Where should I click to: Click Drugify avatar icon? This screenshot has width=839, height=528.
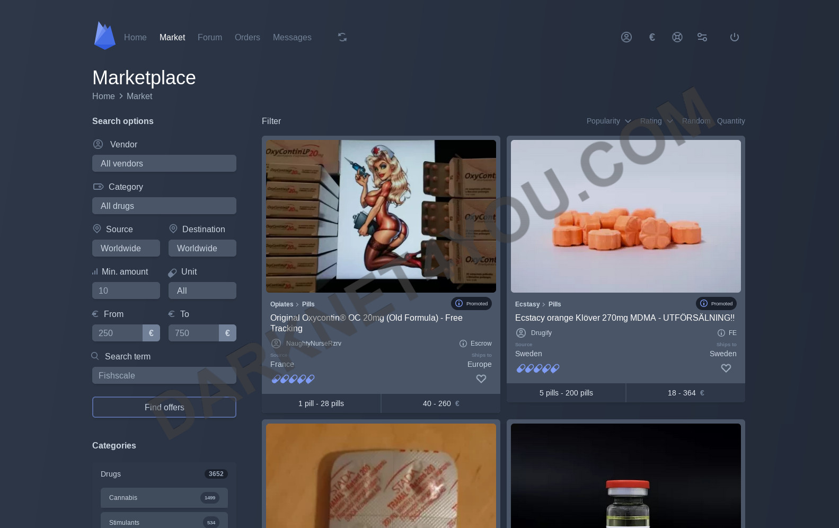521,333
